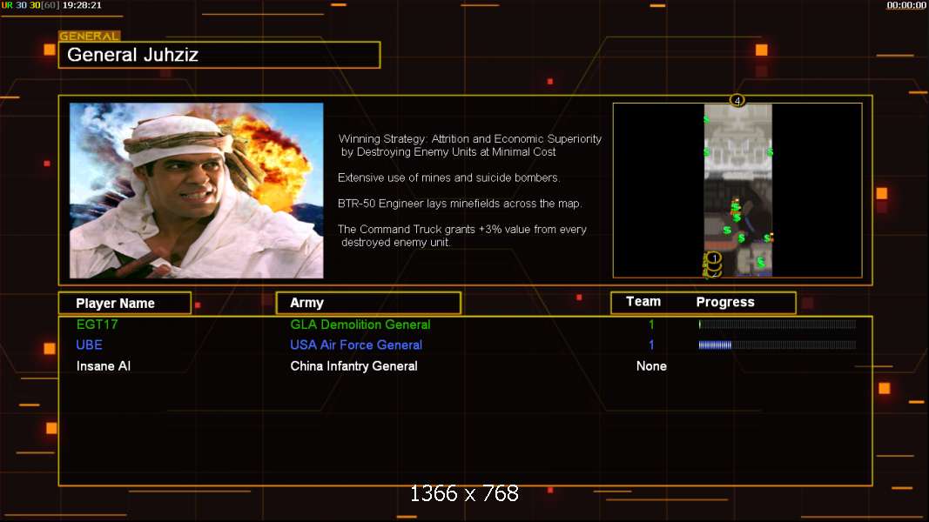Click the mines and suicide bombers line

[448, 177]
